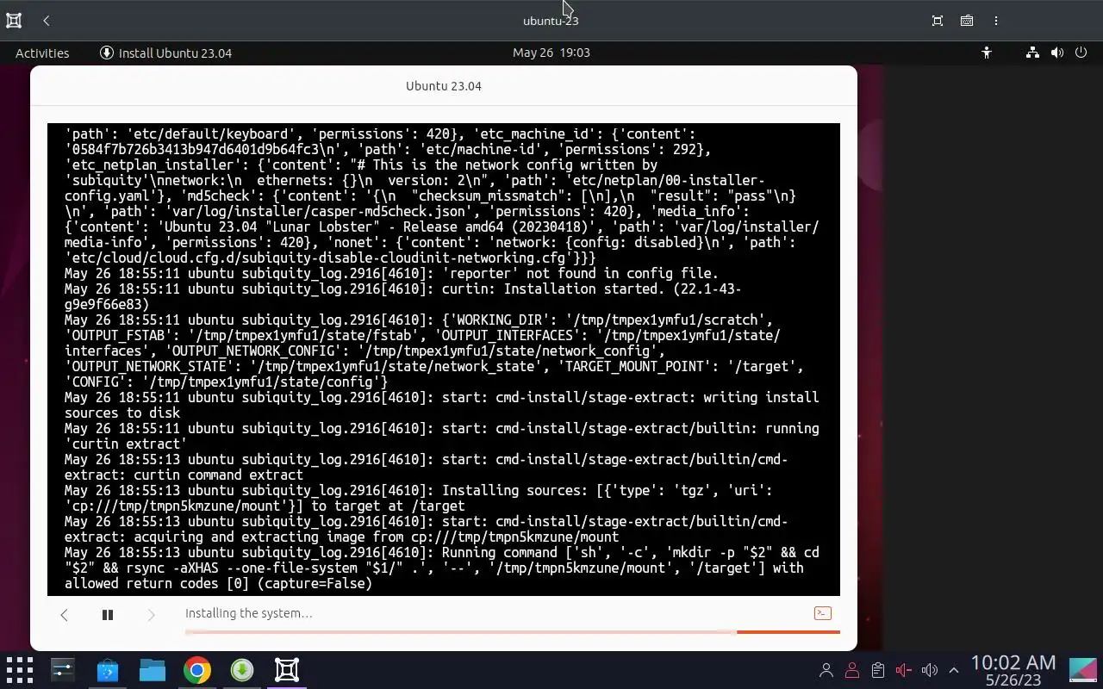Open System Settings from the taskbar
1103x689 pixels.
(63, 670)
